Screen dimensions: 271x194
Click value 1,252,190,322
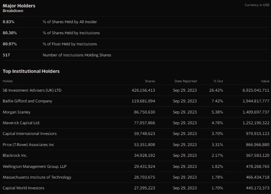click(x=256, y=123)
